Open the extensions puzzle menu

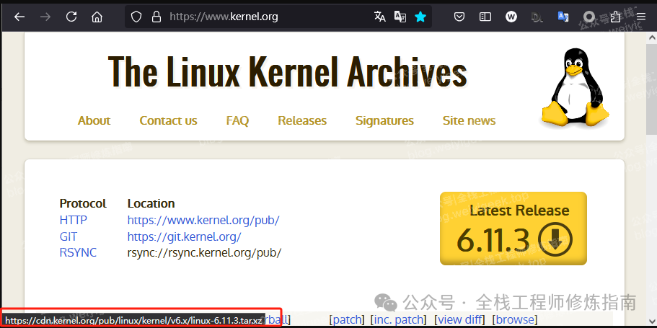click(615, 17)
